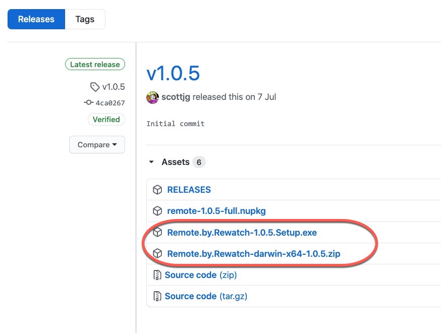Click the file-zip icon beside Source code (tar.gz)

tap(157, 296)
